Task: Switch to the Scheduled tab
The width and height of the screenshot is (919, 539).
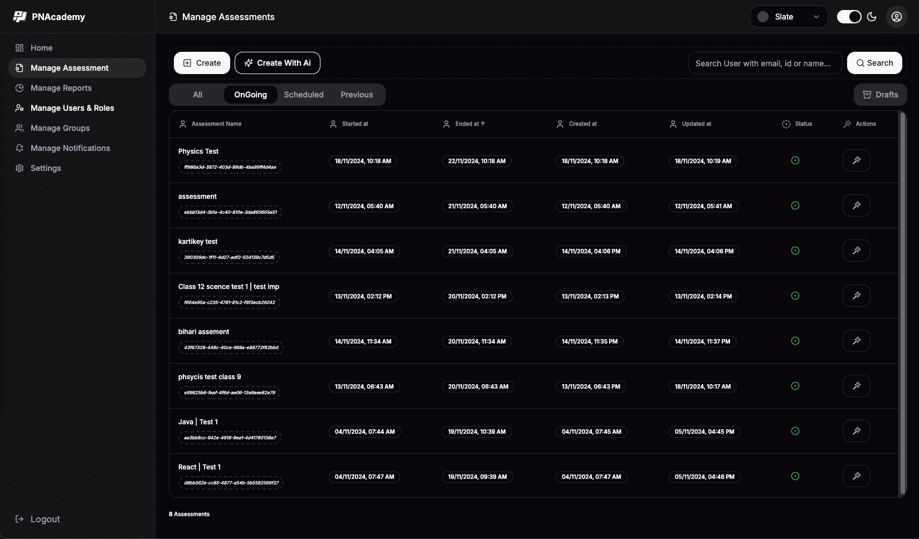Action: click(303, 95)
